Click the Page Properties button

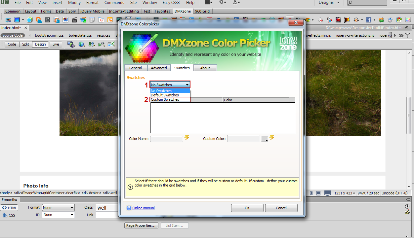pyautogui.click(x=142, y=225)
